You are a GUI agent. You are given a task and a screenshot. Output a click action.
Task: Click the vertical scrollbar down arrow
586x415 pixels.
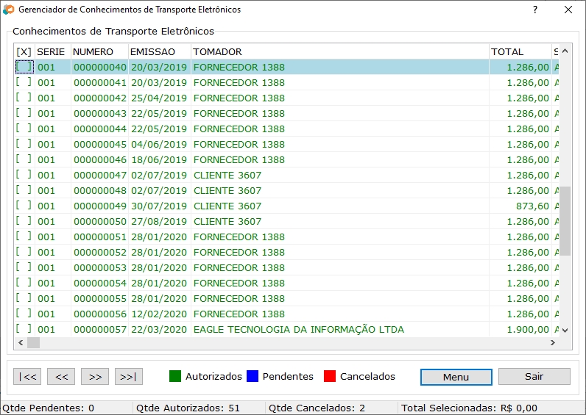(565, 331)
